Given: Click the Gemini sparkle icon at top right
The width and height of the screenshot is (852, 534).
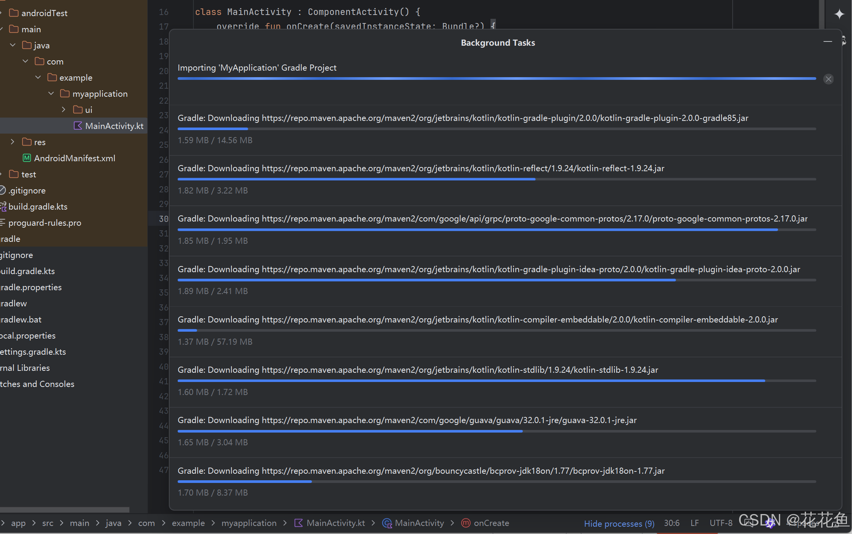Looking at the screenshot, I should tap(839, 14).
